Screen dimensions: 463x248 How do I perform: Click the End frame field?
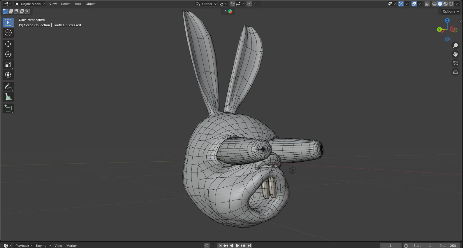pyautogui.click(x=448, y=246)
